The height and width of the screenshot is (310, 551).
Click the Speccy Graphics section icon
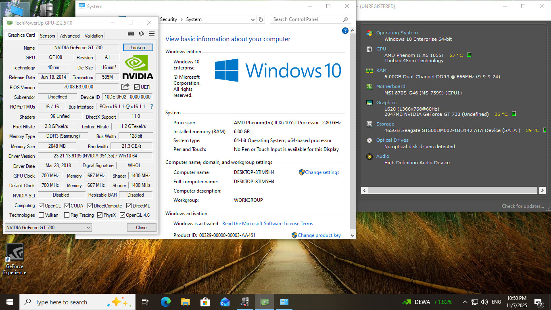coord(369,103)
